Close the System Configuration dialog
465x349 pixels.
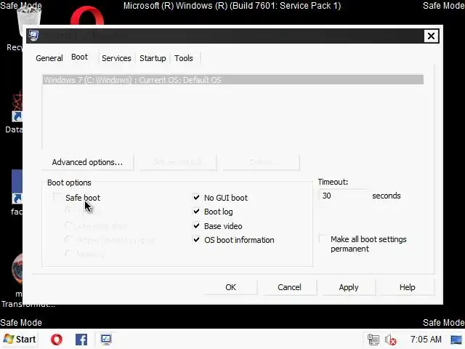[431, 36]
